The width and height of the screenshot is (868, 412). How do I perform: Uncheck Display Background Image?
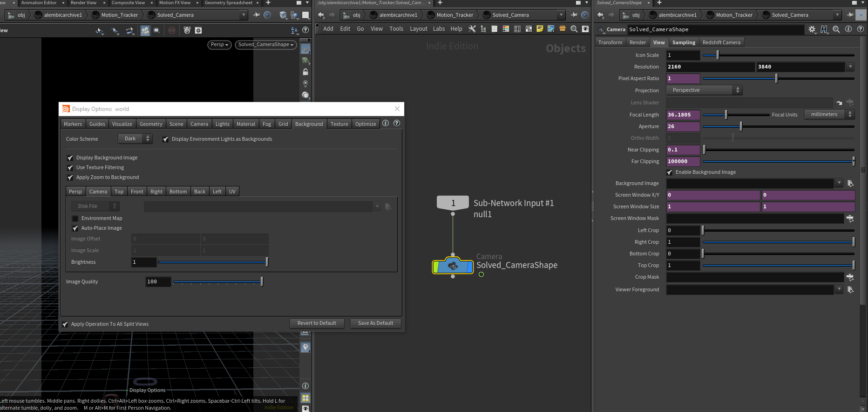tap(70, 158)
